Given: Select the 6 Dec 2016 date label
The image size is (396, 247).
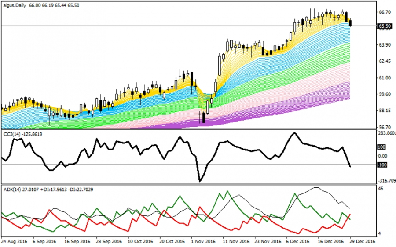Looking at the screenshot, I should pyautogui.click(x=299, y=241).
